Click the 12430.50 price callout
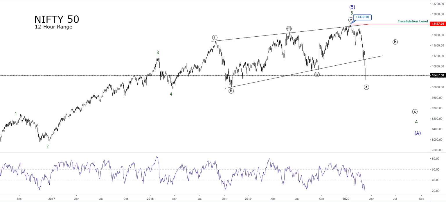Image resolution: width=446 pixels, height=202 pixels. point(362,17)
